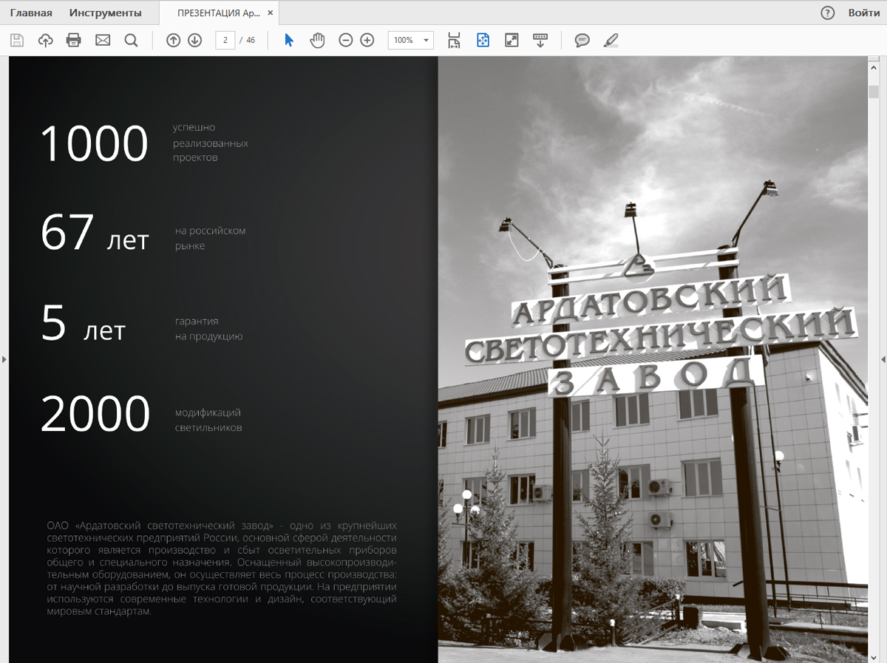Screen dimensions: 887x663
Task: Open the Главная tab
Action: tap(30, 13)
